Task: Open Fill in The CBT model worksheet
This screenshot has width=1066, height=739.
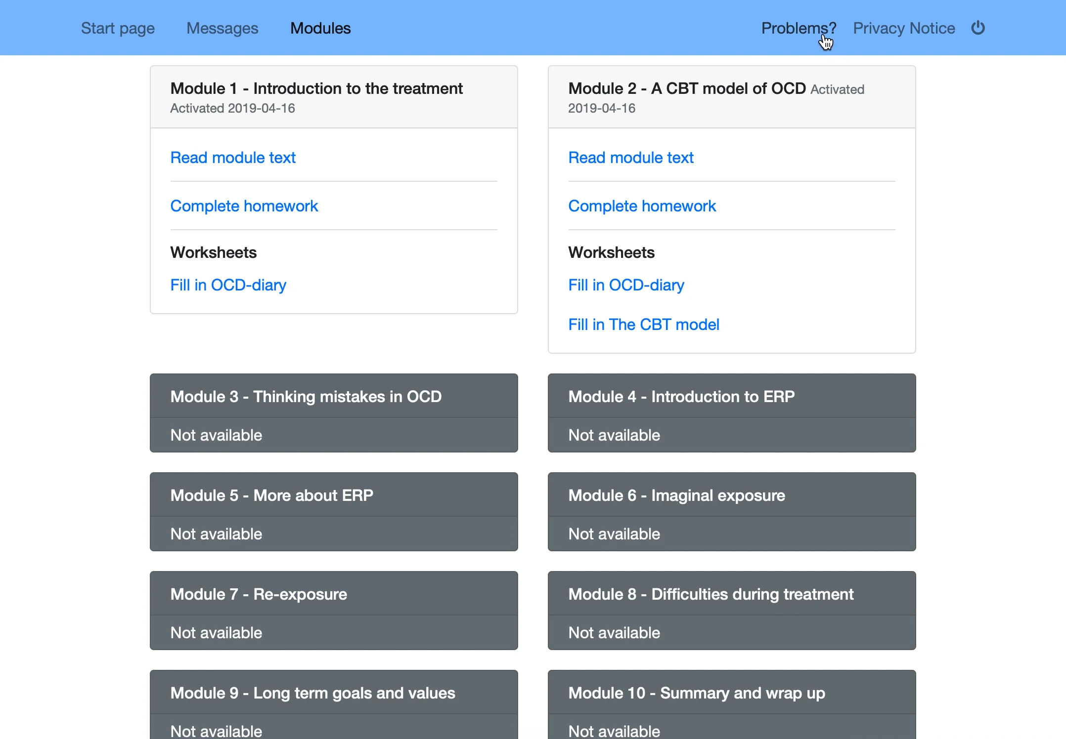Action: click(x=643, y=325)
